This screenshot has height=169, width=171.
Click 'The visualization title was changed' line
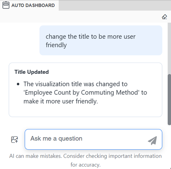pos(75,84)
